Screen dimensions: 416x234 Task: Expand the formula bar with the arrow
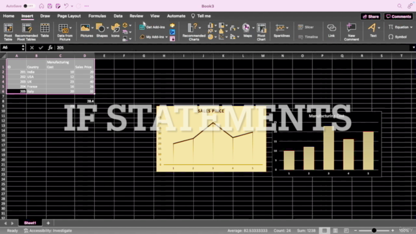[413, 47]
